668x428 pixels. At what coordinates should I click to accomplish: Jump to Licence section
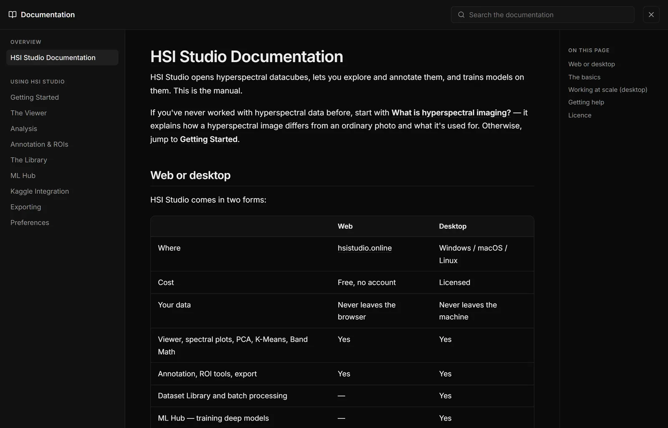[579, 115]
